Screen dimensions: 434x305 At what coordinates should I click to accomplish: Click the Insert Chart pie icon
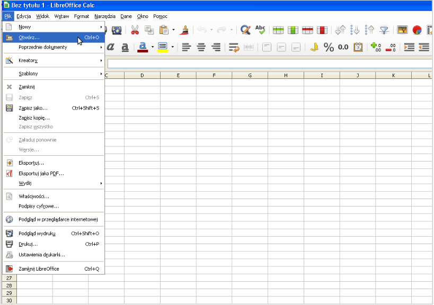417,30
